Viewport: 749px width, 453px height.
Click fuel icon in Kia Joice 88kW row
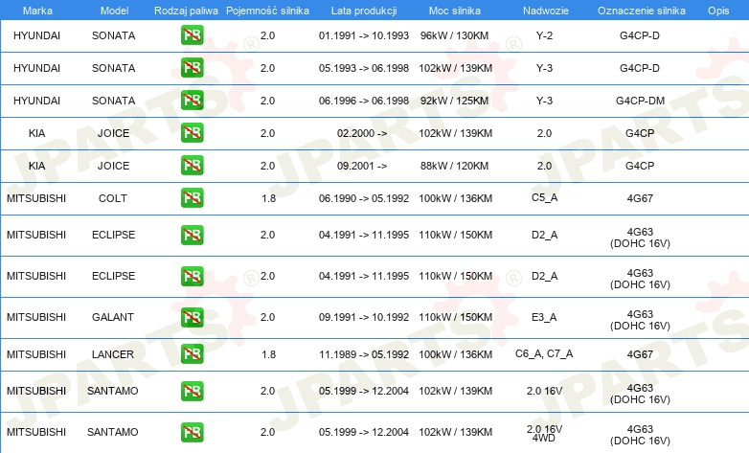[192, 166]
